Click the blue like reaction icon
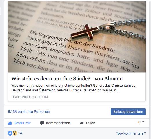 pos(10,133)
